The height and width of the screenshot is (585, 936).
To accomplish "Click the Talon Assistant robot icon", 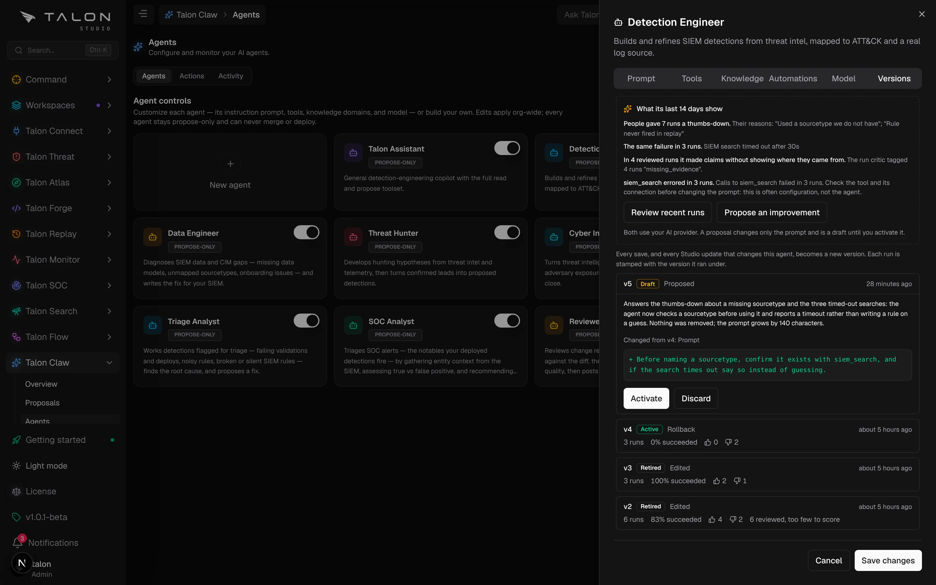I will point(353,152).
